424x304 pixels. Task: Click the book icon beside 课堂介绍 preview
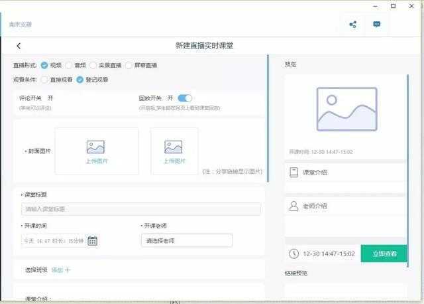pyautogui.click(x=293, y=172)
